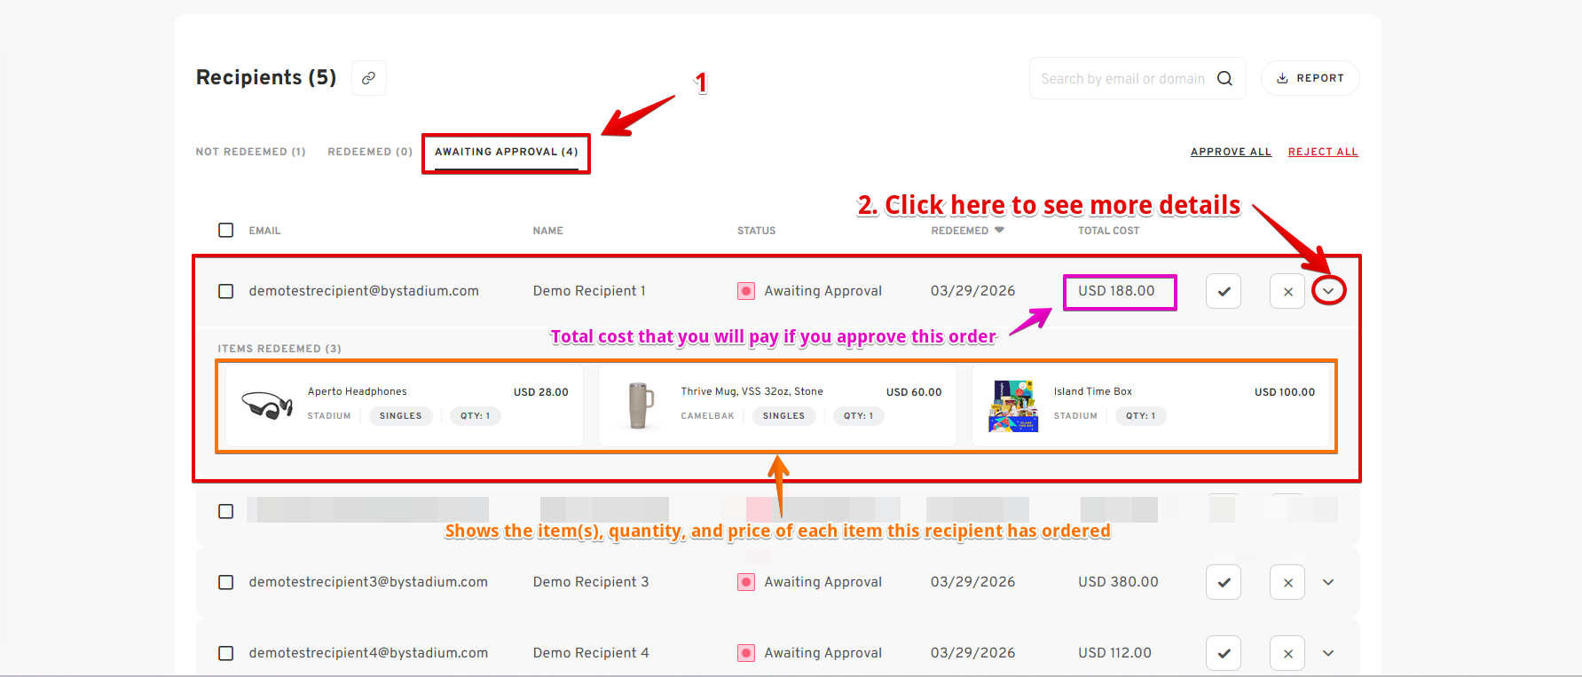Focus the search by email field
This screenshot has height=677, width=1582.
click(x=1122, y=78)
